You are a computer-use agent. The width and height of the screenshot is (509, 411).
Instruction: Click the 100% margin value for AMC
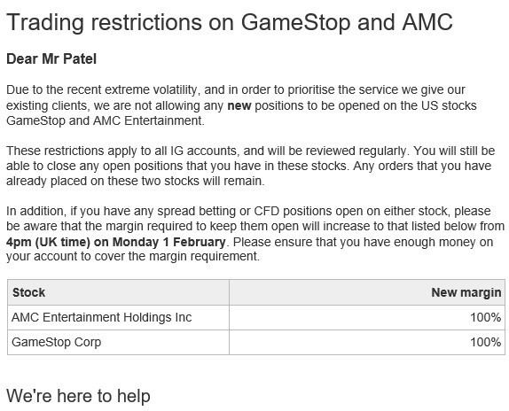point(486,317)
